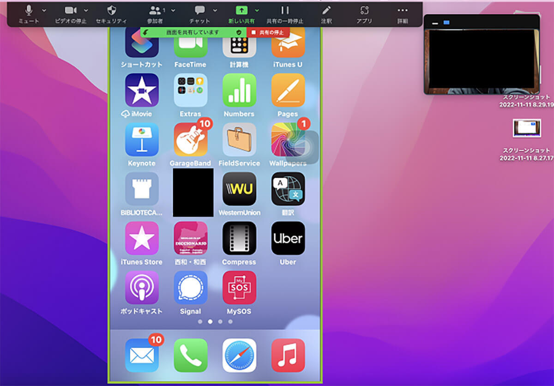Open the iTunes Store app
Screen dimensions: 554x386
point(142,238)
